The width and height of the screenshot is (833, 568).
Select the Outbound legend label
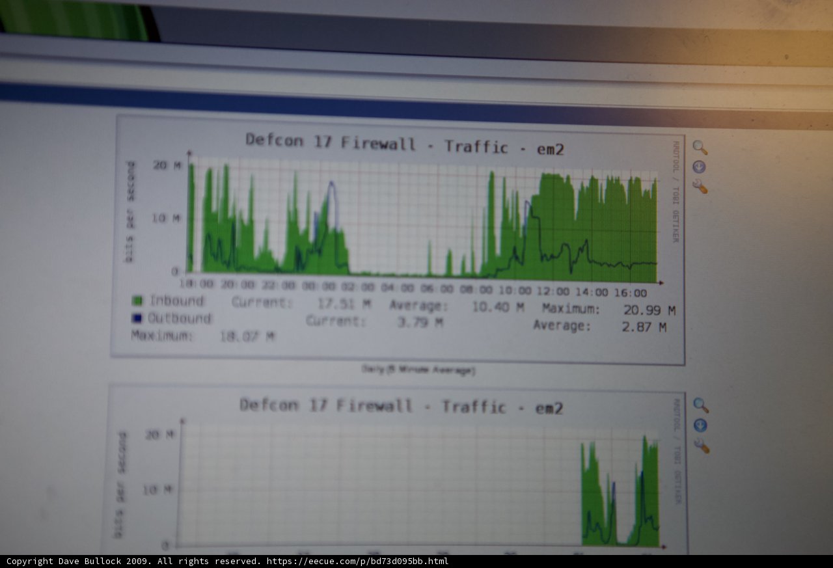(x=180, y=318)
